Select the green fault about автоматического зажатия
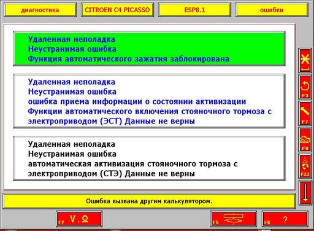 pos(149,49)
